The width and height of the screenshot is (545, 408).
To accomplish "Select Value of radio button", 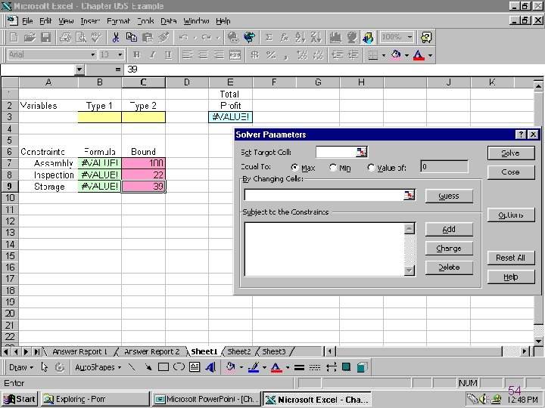I will (x=371, y=168).
